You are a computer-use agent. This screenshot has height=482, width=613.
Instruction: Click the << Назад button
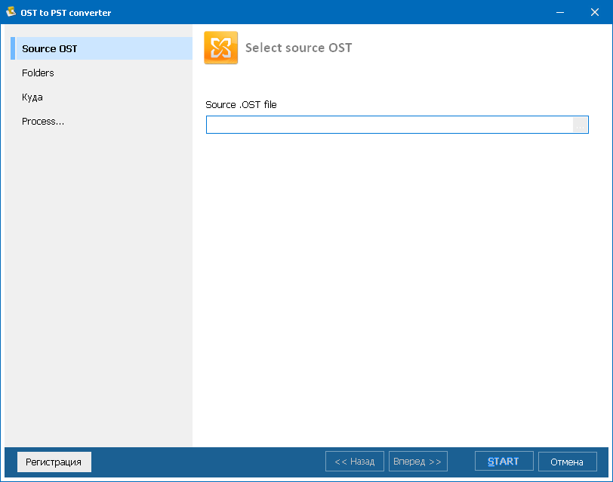pyautogui.click(x=354, y=461)
